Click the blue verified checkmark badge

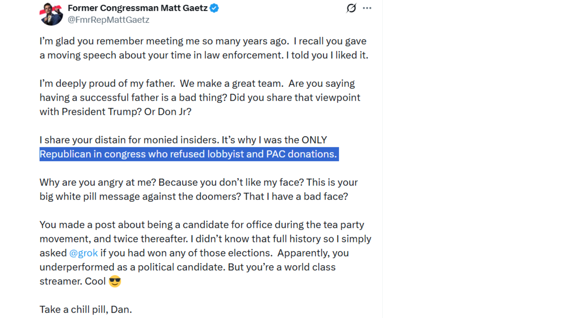pyautogui.click(x=214, y=8)
